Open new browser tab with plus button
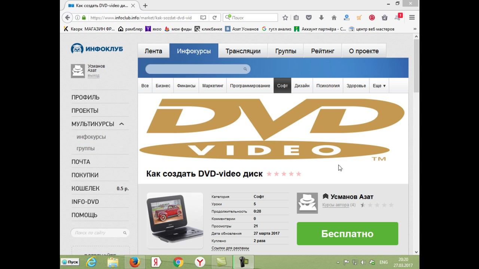479x269 pixels. [145, 6]
